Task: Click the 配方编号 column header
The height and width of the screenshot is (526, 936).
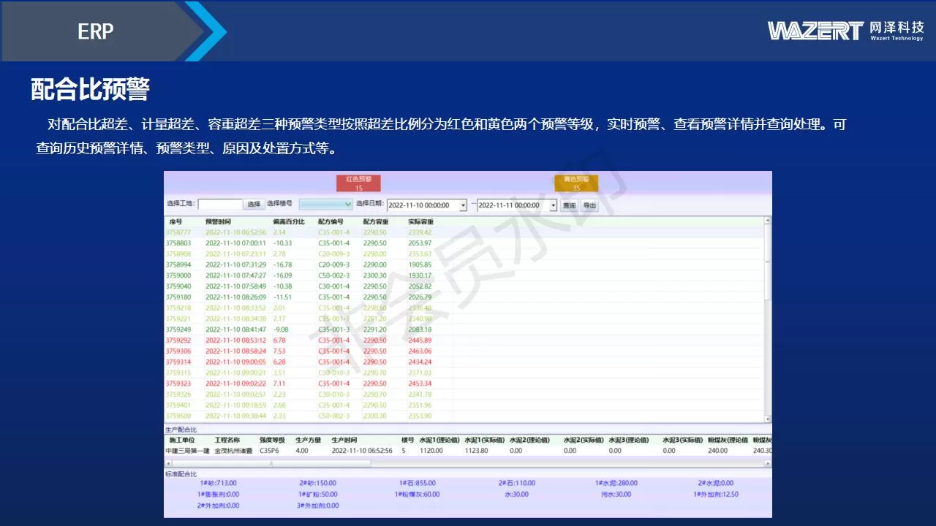Action: pos(331,221)
